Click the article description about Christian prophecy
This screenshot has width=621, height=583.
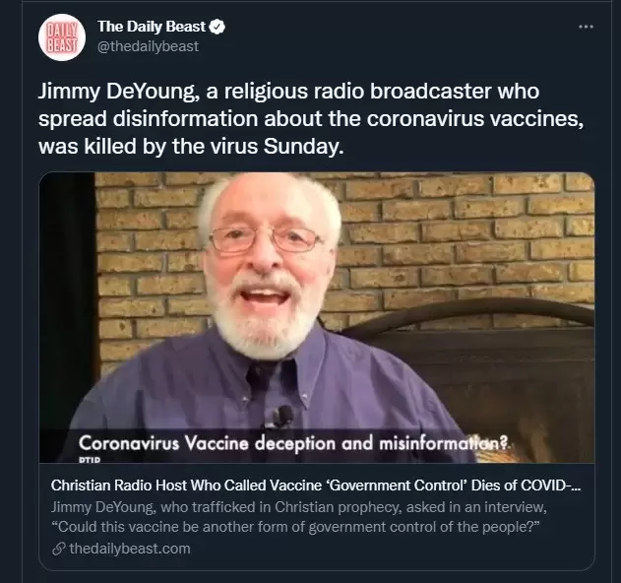click(298, 517)
